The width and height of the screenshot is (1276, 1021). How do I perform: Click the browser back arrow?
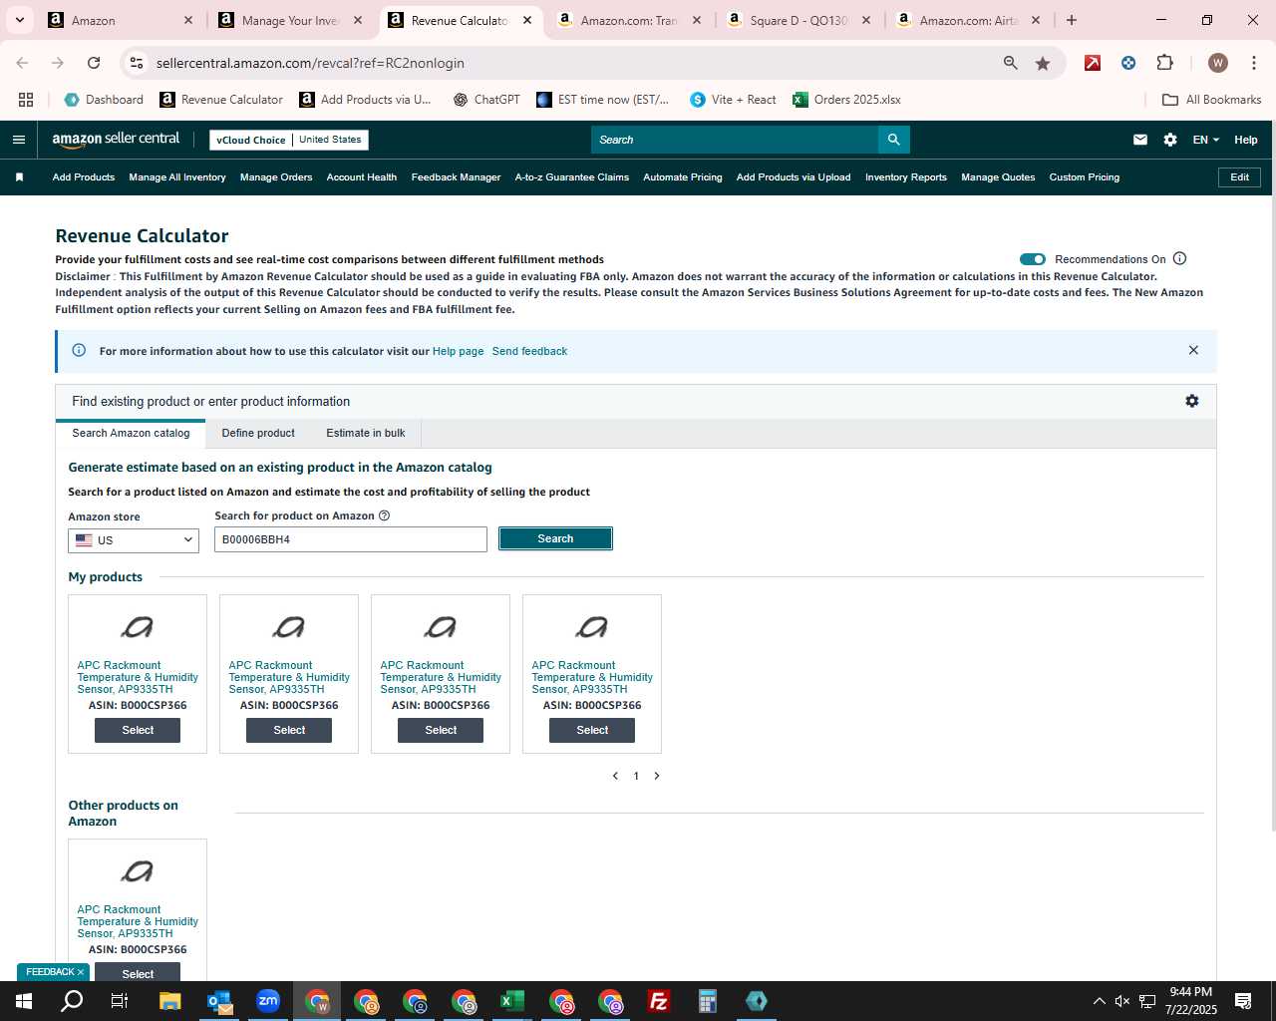[x=22, y=63]
